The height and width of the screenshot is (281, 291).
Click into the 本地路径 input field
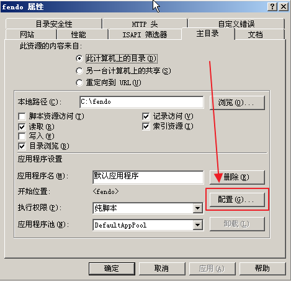click(x=141, y=102)
